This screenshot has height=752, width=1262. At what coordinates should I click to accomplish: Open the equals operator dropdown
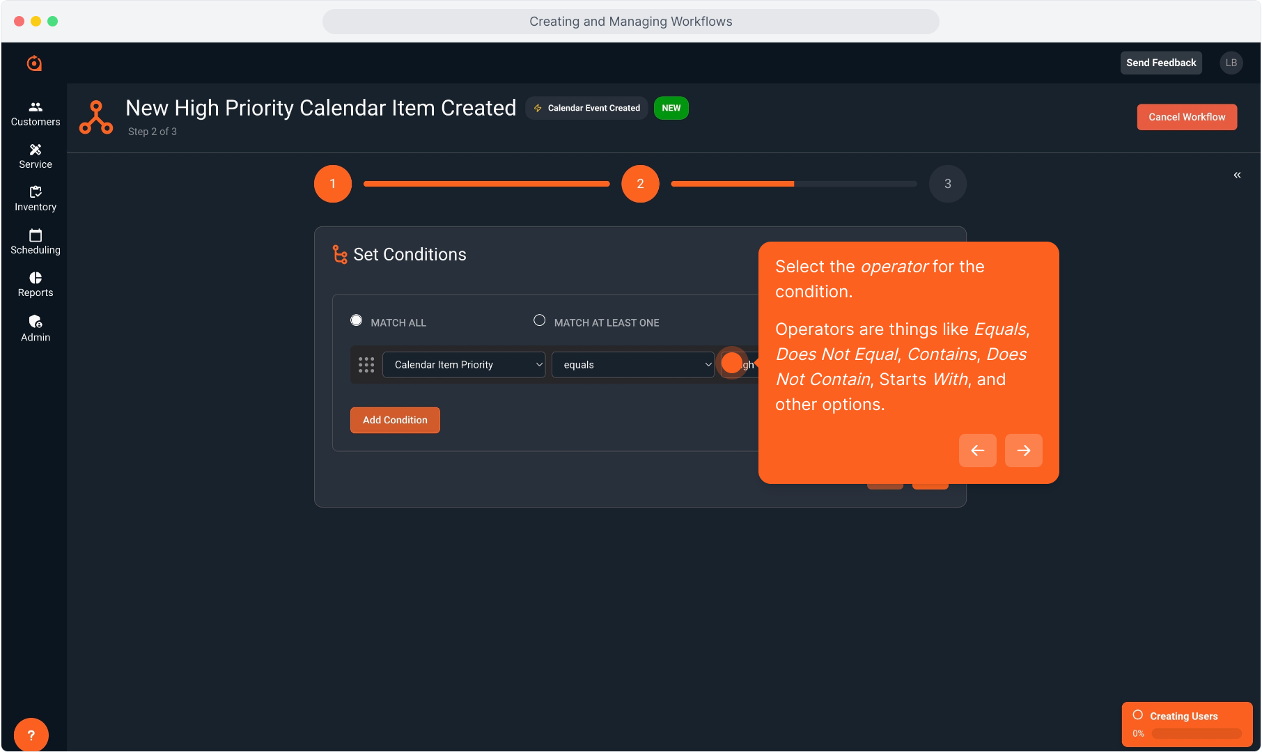(x=632, y=365)
